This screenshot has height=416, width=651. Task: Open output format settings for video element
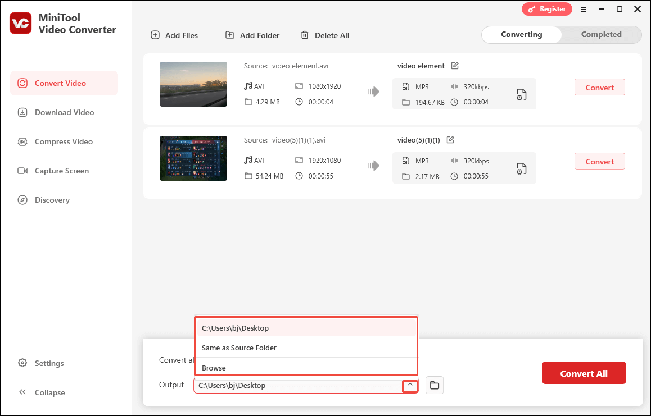tap(522, 94)
